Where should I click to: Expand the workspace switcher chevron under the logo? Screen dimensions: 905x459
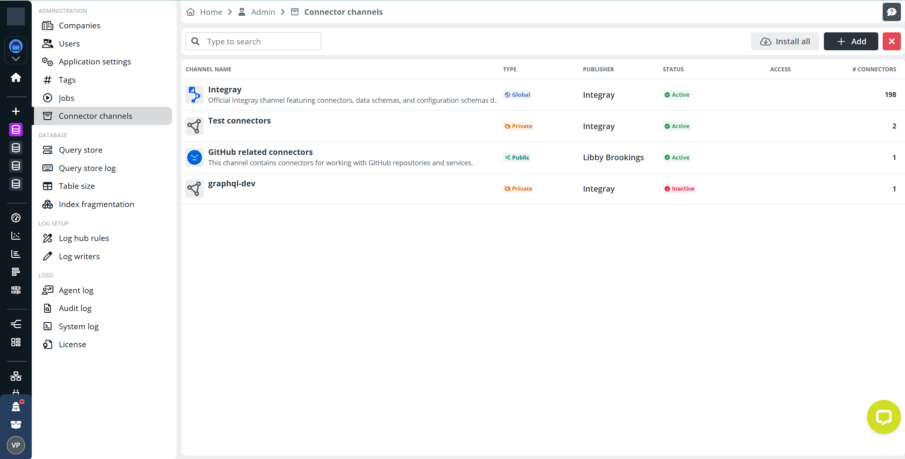16,59
